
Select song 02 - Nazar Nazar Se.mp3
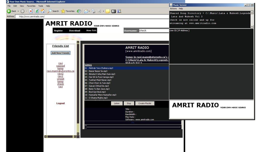coord(126,71)
